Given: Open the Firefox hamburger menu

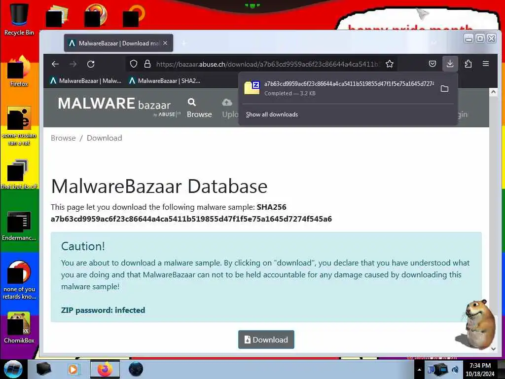Looking at the screenshot, I should (x=486, y=64).
